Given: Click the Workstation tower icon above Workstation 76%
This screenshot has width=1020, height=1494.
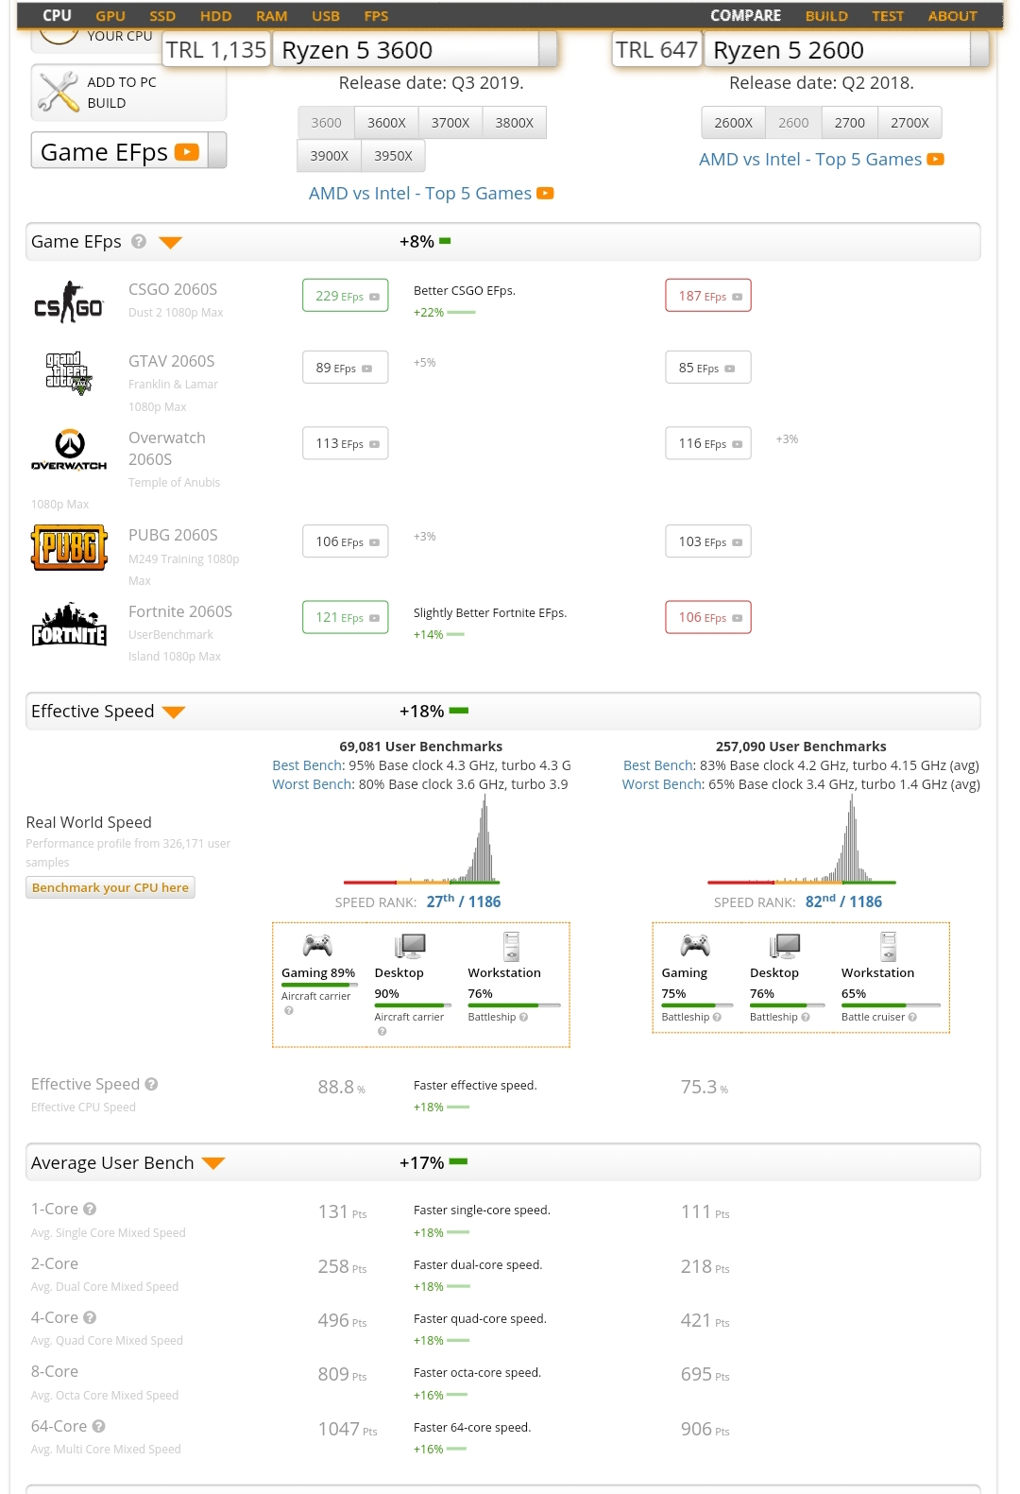Looking at the screenshot, I should tap(511, 946).
